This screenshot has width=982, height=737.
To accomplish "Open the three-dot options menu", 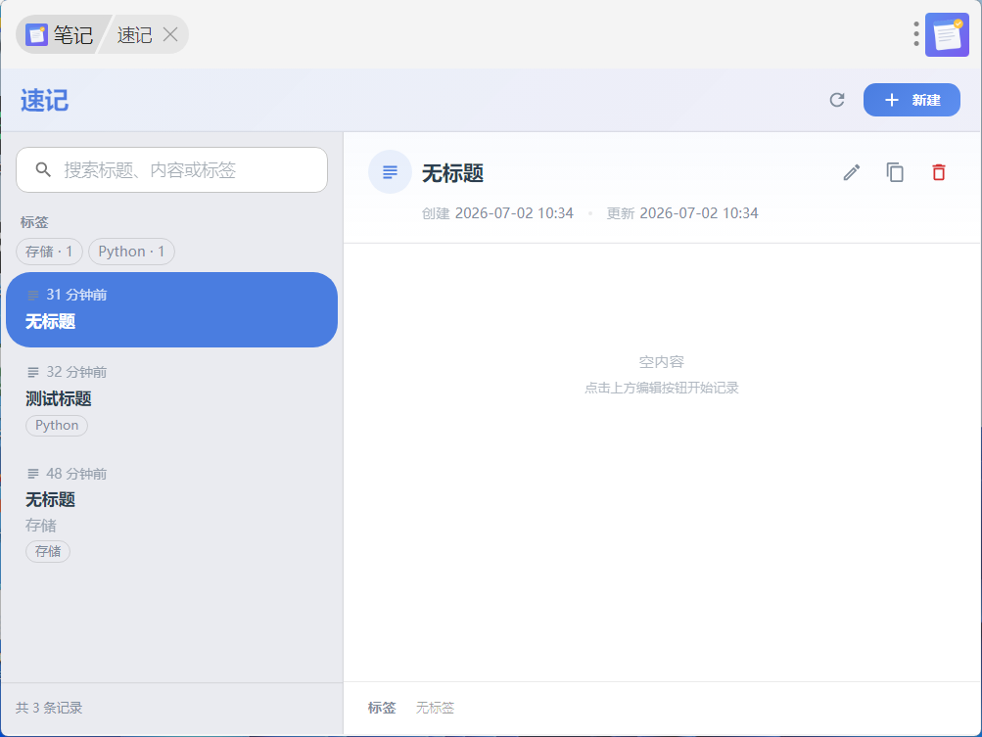I will [915, 34].
